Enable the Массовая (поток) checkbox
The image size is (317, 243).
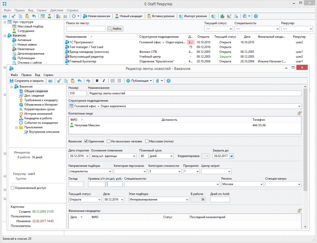click(147, 141)
